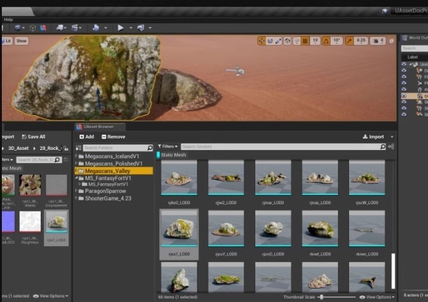Image resolution: width=428 pixels, height=302 pixels.
Task: Toggle world coordinate system globe icon
Action: pyautogui.click(x=287, y=41)
